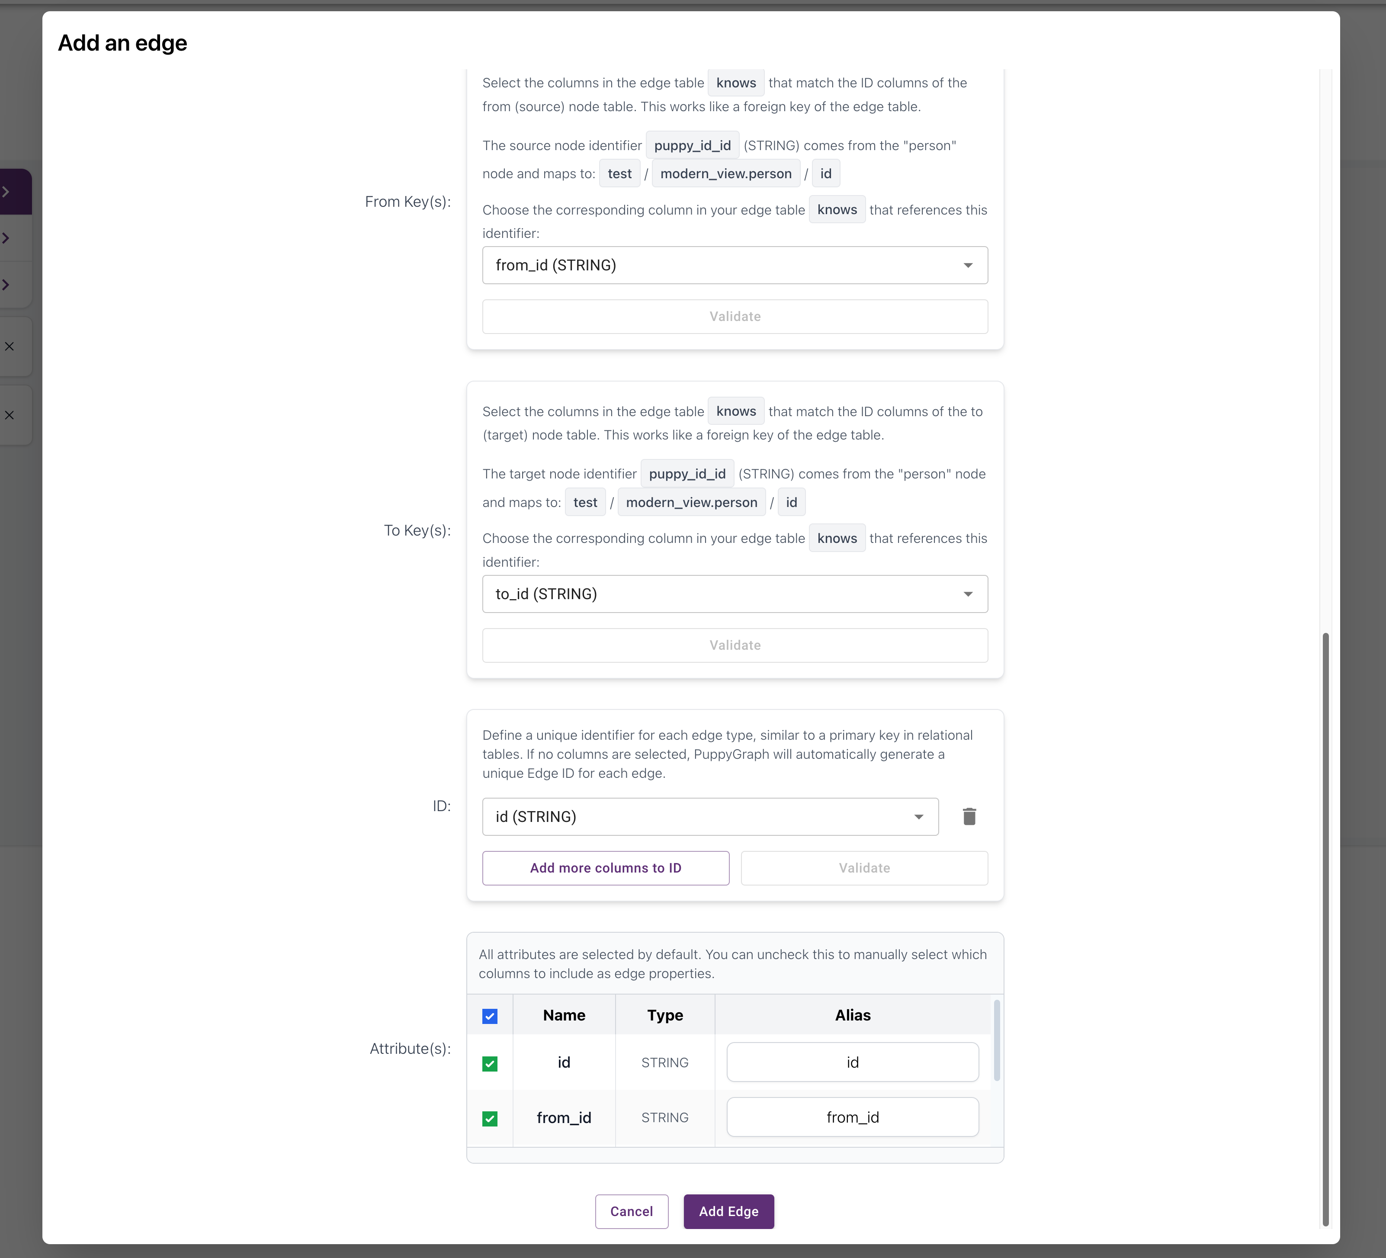Click the middle chevron icon in the left sidebar

coord(7,238)
